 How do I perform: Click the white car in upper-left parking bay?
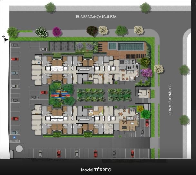coord(44,49)
